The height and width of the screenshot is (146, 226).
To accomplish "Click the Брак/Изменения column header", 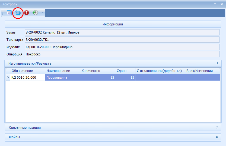I will (x=202, y=71).
